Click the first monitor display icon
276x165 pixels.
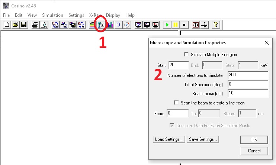pyautogui.click(x=138, y=25)
